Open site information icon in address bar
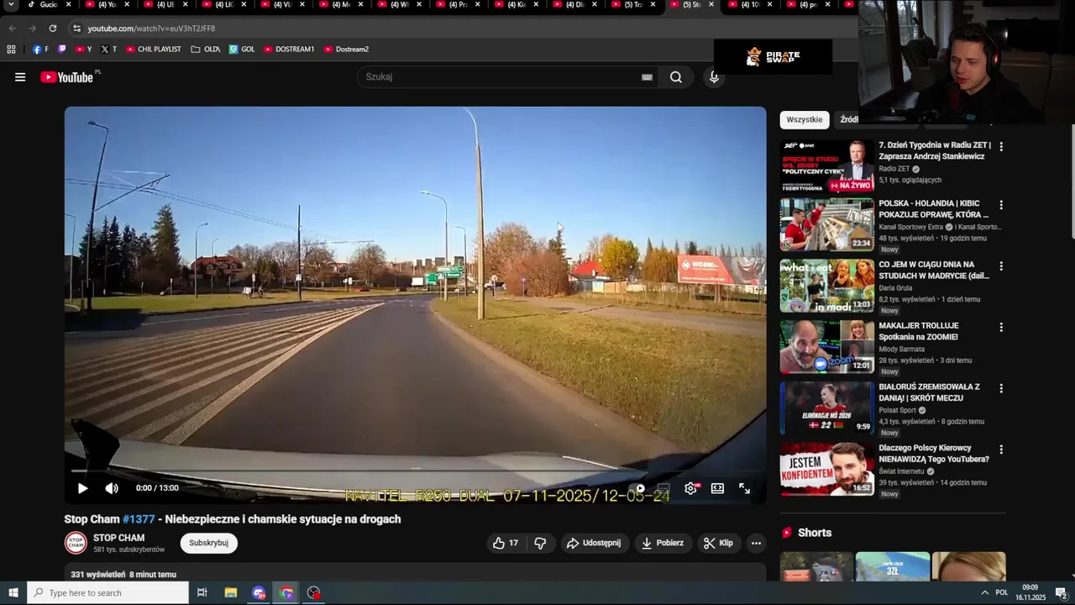The width and height of the screenshot is (1075, 605). click(76, 29)
